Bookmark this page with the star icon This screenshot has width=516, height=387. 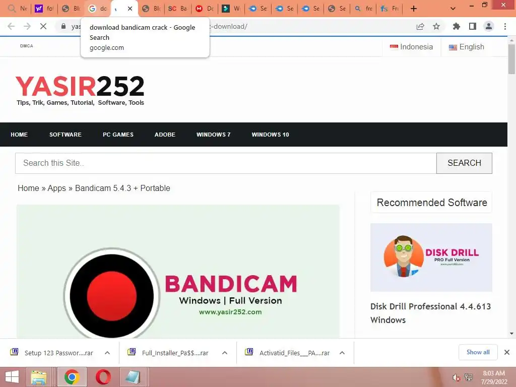pyautogui.click(x=436, y=26)
